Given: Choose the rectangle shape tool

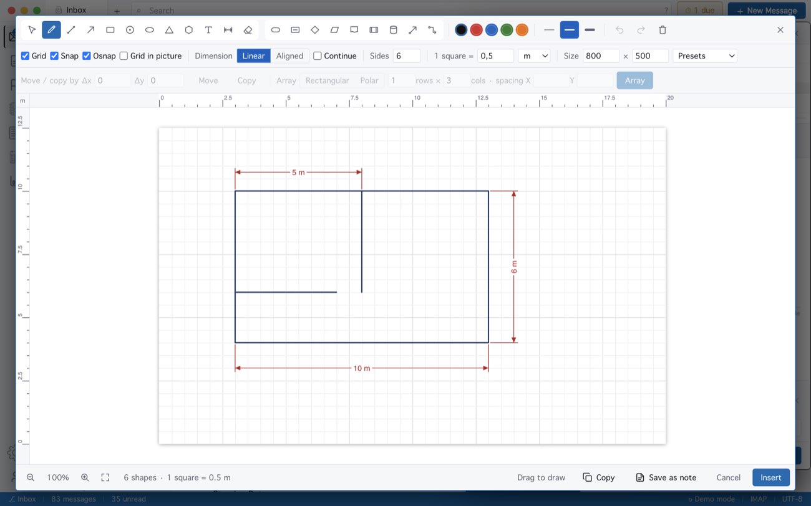Looking at the screenshot, I should 110,30.
